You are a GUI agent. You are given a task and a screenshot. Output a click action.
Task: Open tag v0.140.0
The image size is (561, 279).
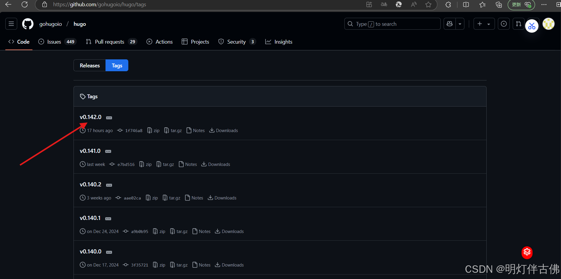91,251
